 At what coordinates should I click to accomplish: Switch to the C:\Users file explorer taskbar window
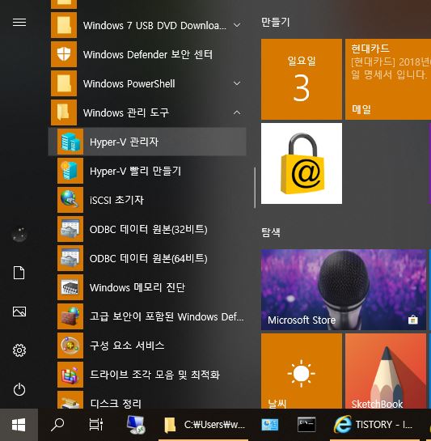point(204,425)
